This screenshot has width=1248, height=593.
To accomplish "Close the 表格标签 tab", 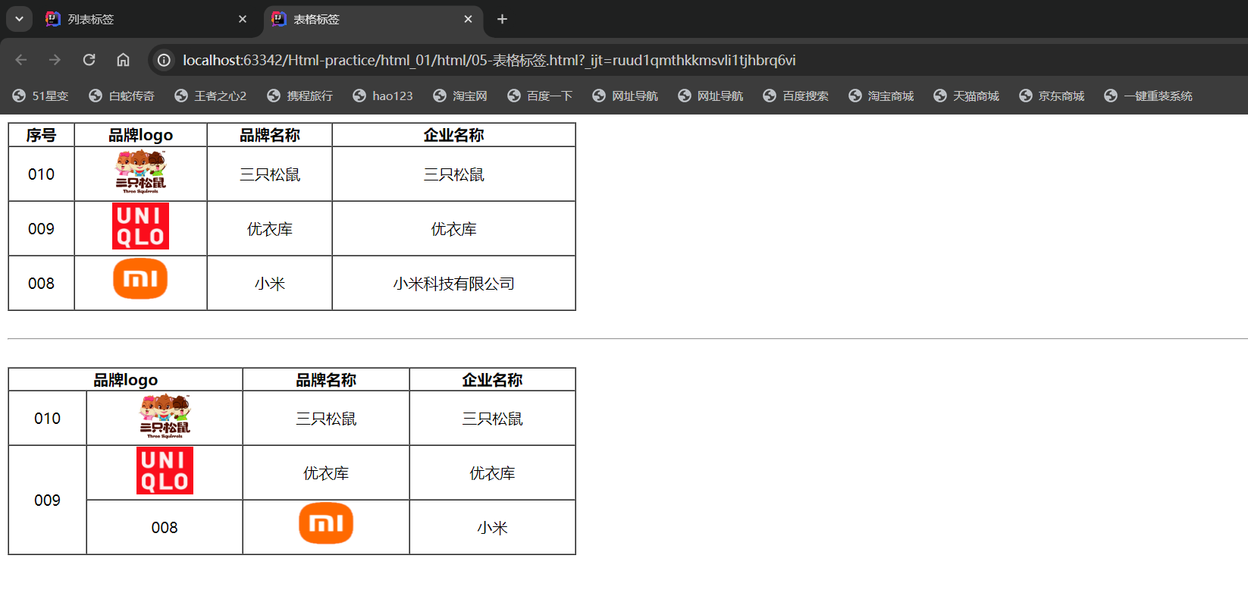I will (468, 19).
